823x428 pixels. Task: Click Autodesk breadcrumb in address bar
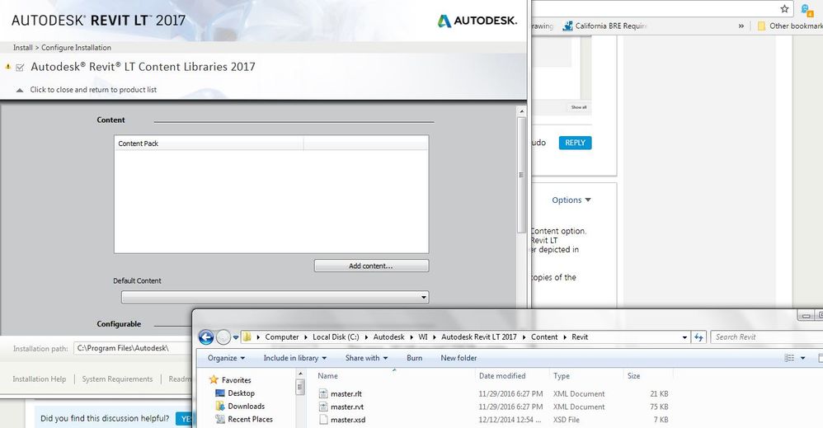click(389, 337)
